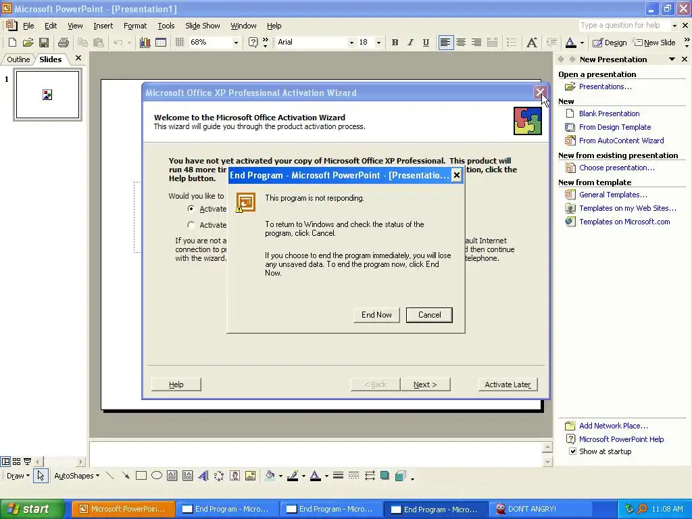Toggle the Show/Hide Grid icon

[179, 43]
